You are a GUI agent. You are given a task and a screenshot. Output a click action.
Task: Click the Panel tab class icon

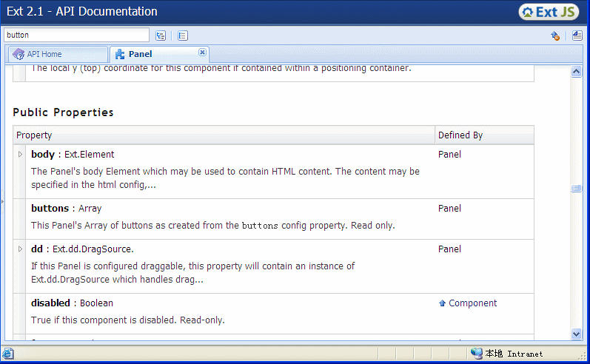(x=120, y=55)
